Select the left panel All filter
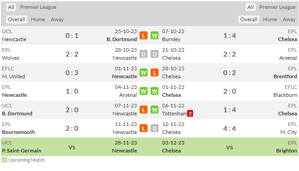Viewport: 299px width, 171px height. (x=11, y=7)
